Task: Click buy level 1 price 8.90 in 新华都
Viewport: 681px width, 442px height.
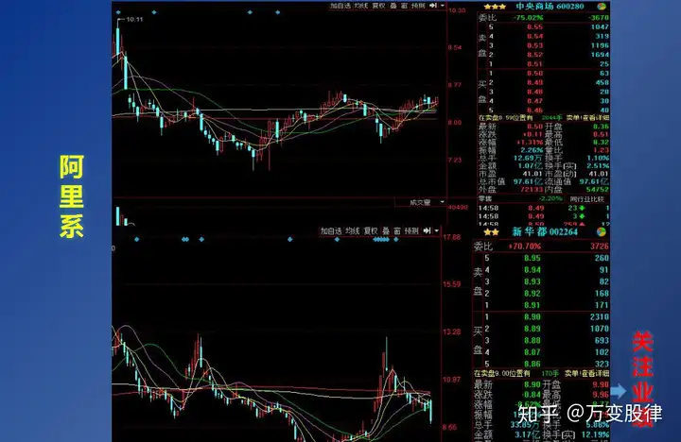Action: 532,317
